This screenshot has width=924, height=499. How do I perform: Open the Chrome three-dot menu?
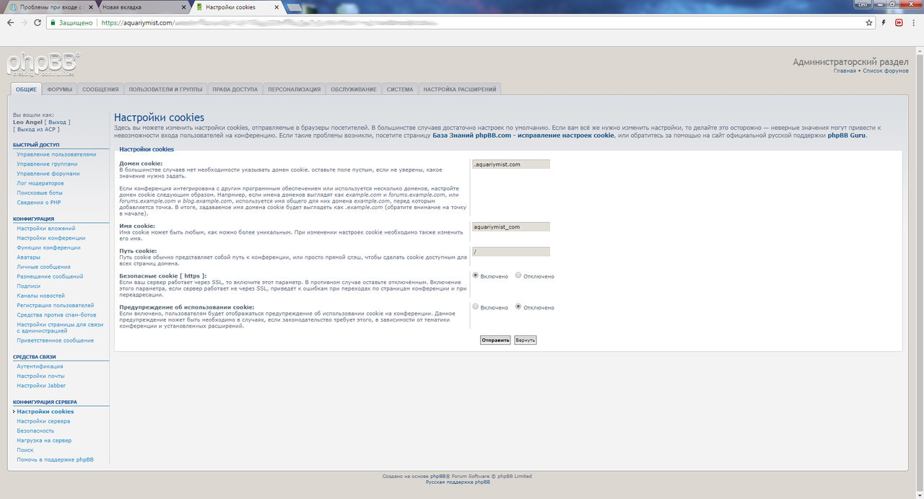pos(914,22)
